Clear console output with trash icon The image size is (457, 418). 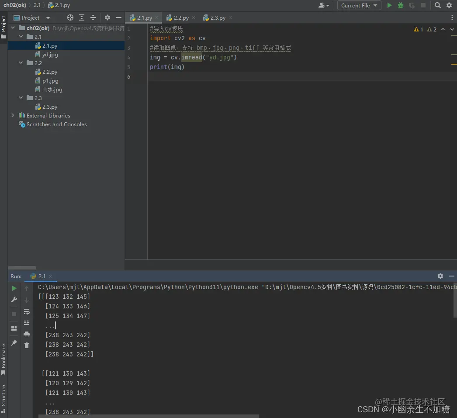coord(27,345)
